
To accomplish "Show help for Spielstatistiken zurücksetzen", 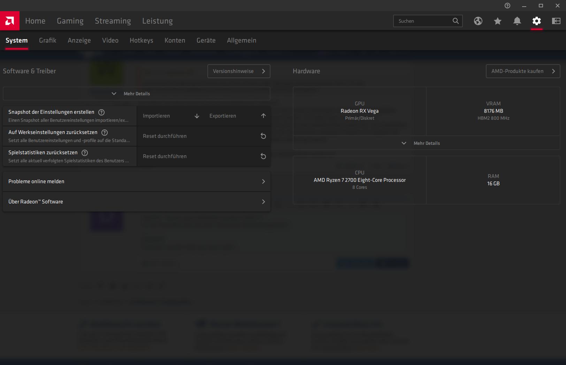I will 85,153.
